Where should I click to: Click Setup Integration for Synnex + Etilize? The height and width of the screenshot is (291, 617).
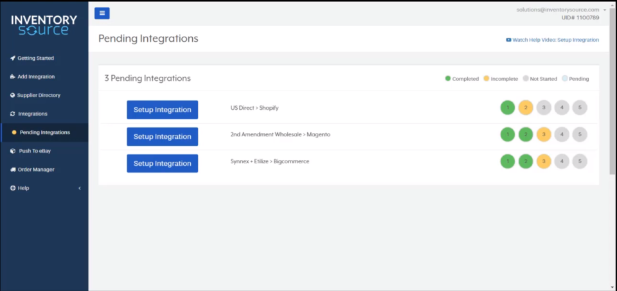[162, 164]
